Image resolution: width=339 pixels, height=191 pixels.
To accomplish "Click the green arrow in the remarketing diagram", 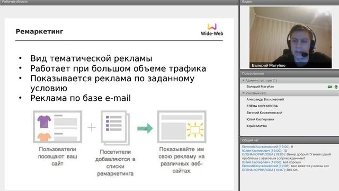I will point(145,128).
